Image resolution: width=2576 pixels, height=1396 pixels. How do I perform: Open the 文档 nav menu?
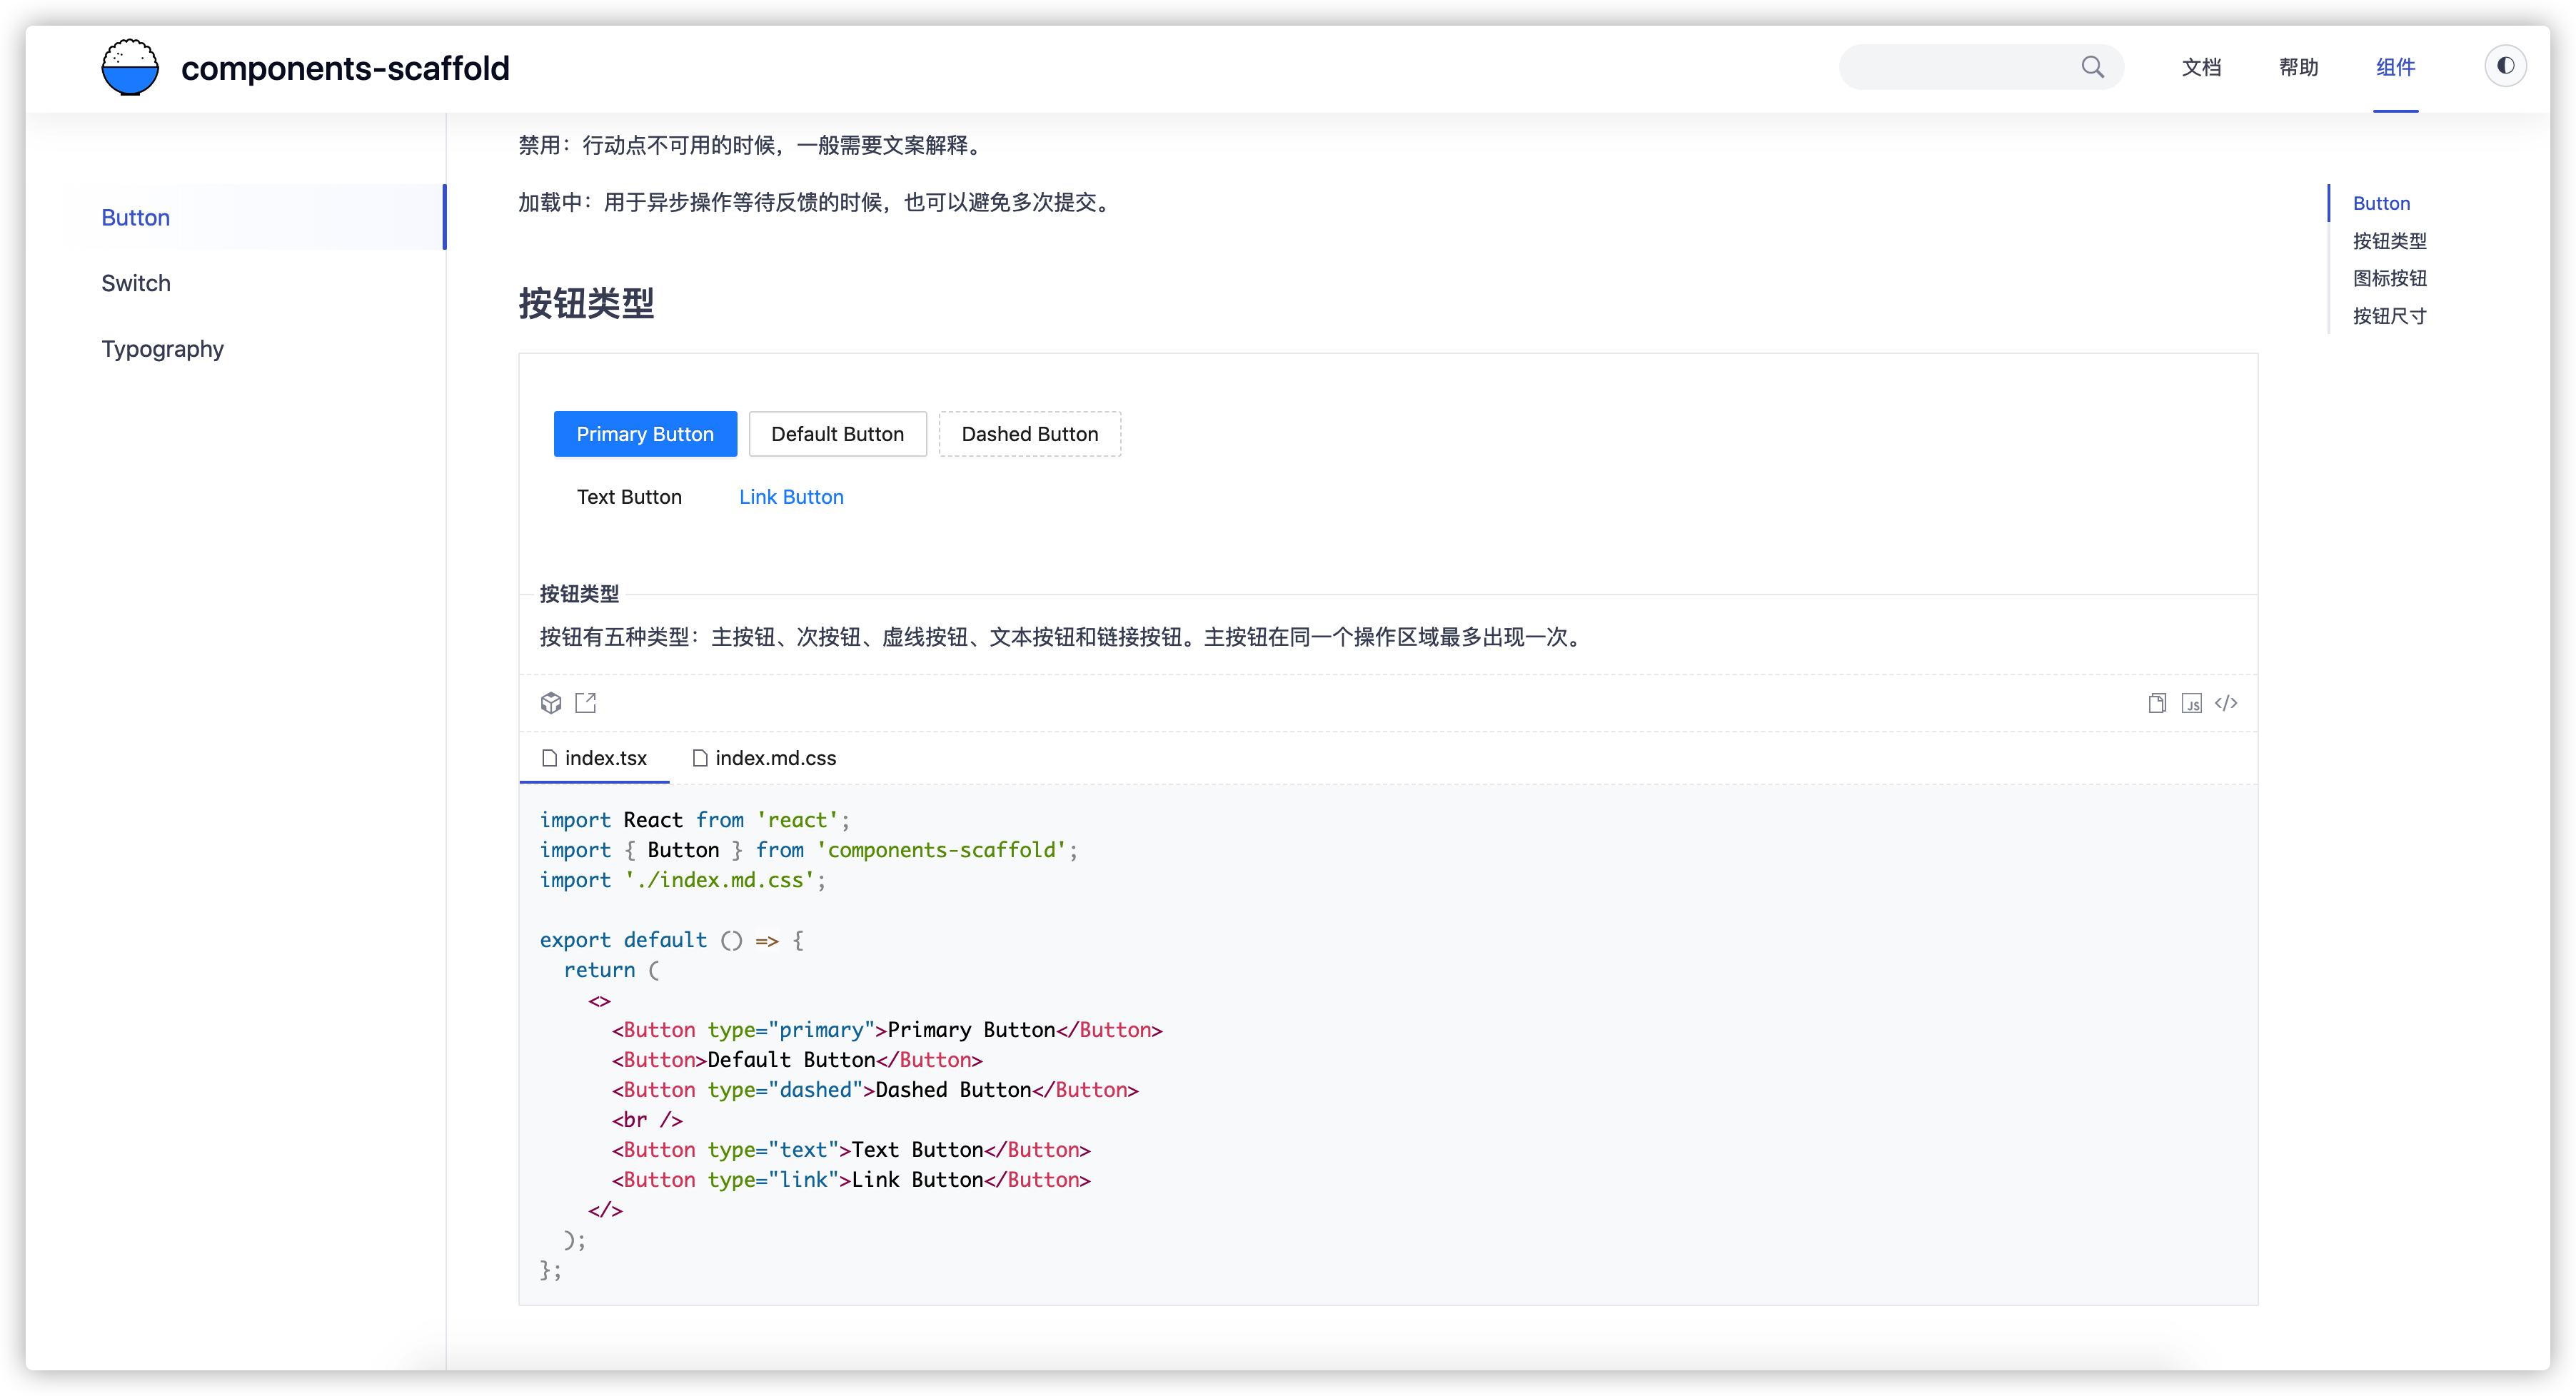tap(2201, 67)
